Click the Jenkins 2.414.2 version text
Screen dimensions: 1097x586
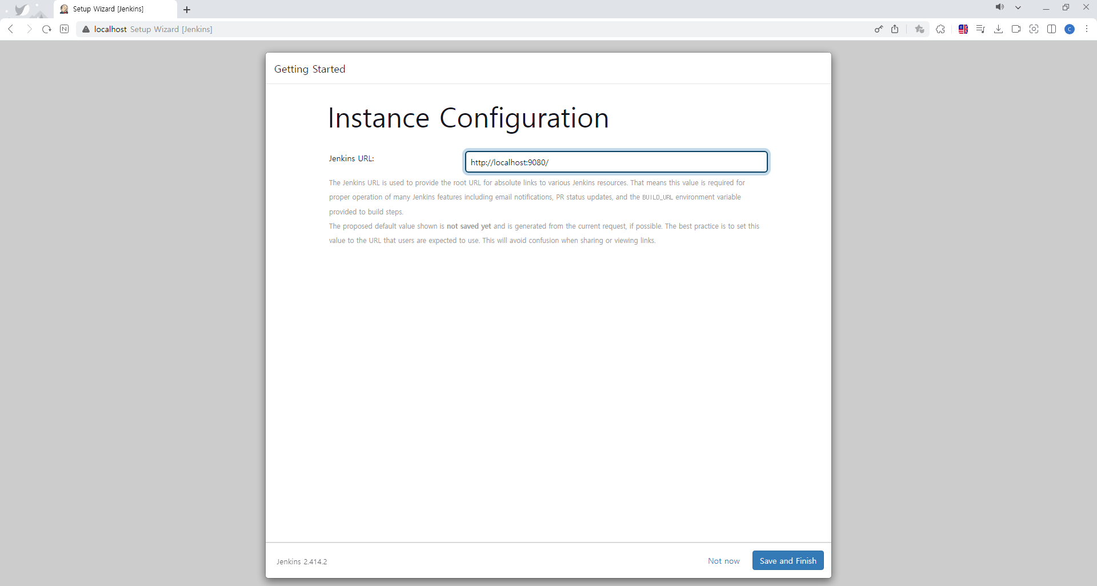tap(302, 562)
